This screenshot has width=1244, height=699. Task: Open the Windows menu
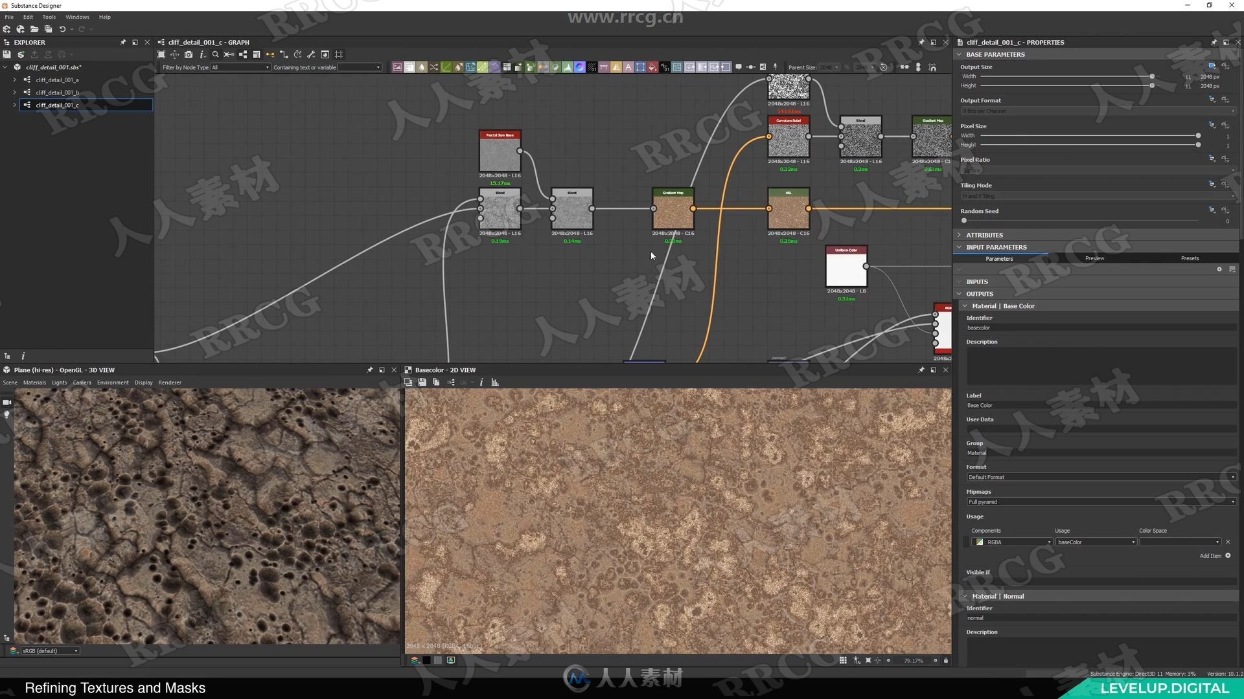(77, 17)
